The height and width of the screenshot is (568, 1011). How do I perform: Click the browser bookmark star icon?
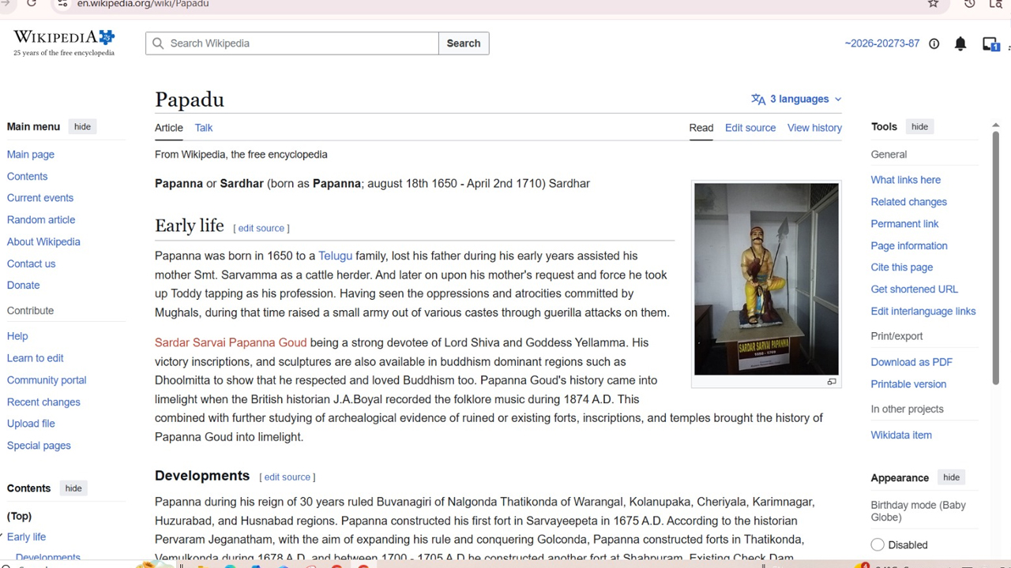934,4
